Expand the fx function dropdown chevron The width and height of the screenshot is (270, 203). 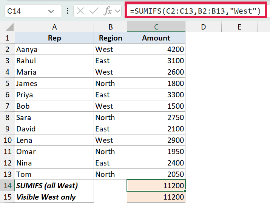pos(117,11)
